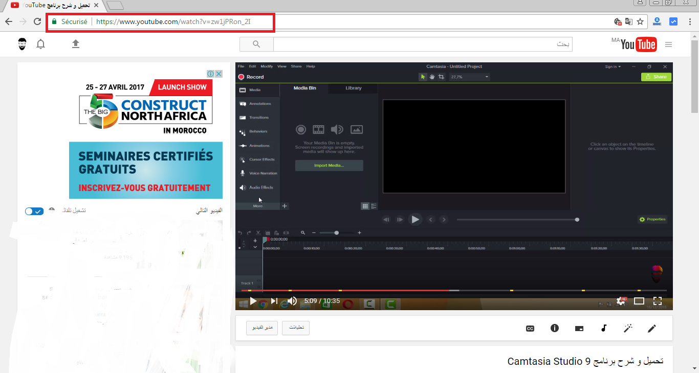Click the تحليلات analytics button
The image size is (699, 373).
click(x=296, y=328)
